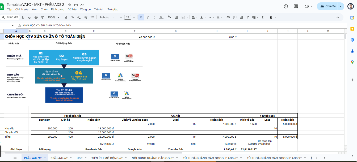Toggle Italic formatting

[148, 17]
